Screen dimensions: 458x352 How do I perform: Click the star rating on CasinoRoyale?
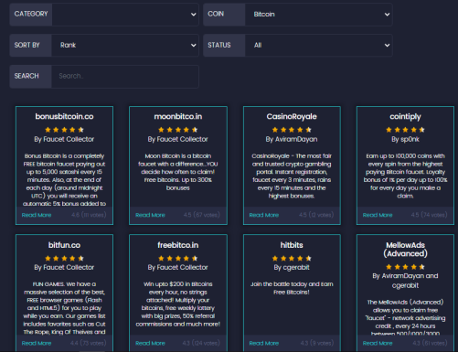tap(292, 130)
